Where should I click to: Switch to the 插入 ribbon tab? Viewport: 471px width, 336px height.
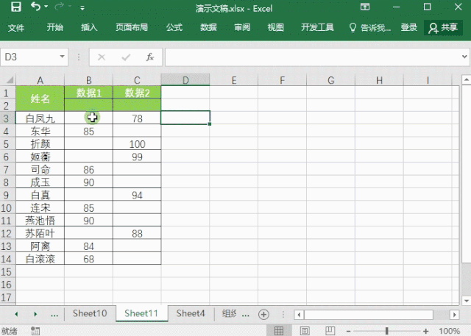[89, 28]
